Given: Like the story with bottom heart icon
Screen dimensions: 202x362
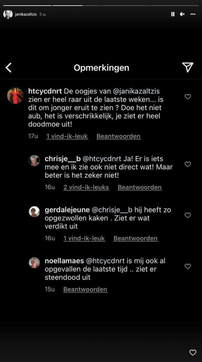Looking at the screenshot, I should tap(193, 353).
